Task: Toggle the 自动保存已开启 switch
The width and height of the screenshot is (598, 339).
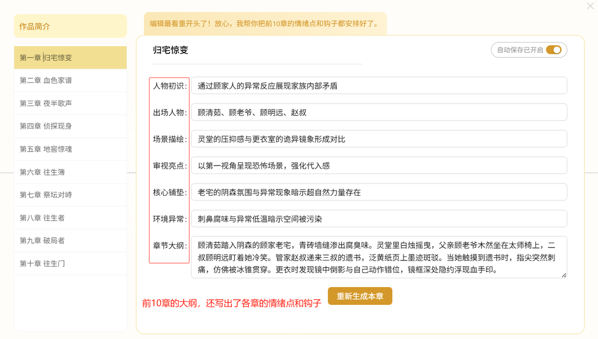Action: pyautogui.click(x=554, y=50)
